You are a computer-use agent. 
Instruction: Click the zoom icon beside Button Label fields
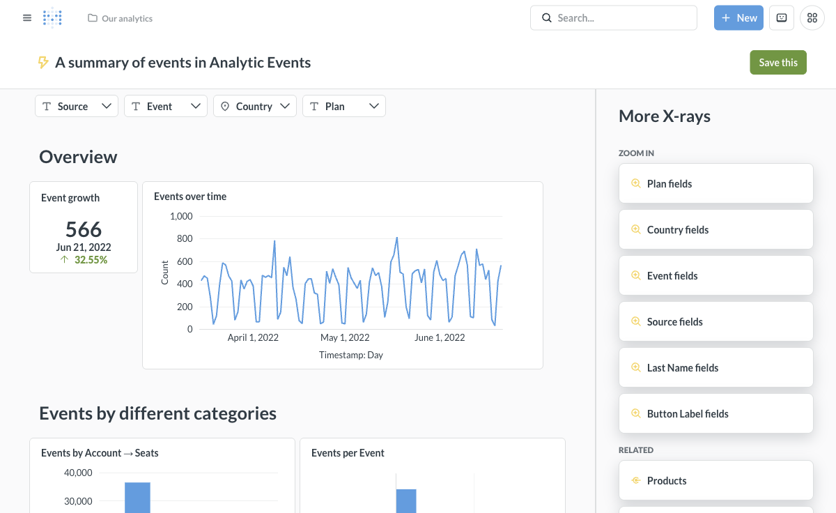click(x=635, y=413)
